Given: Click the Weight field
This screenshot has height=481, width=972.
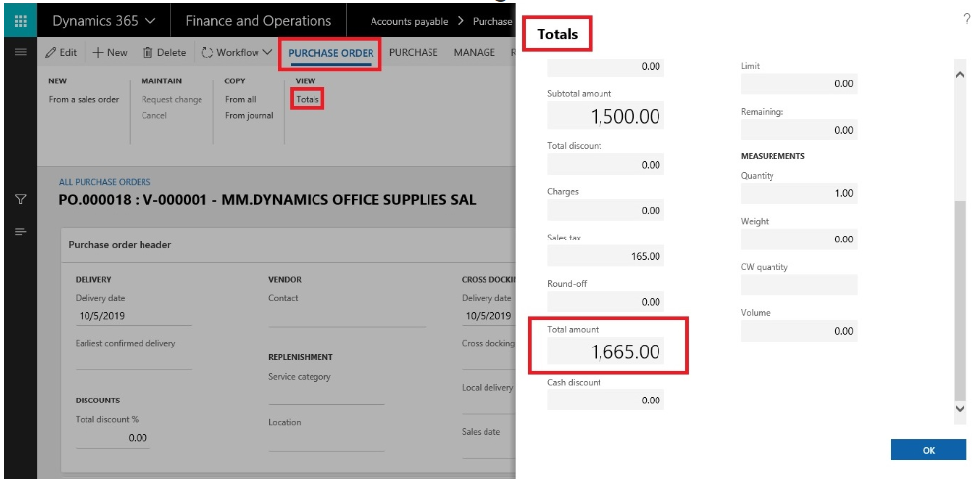Looking at the screenshot, I should (799, 239).
